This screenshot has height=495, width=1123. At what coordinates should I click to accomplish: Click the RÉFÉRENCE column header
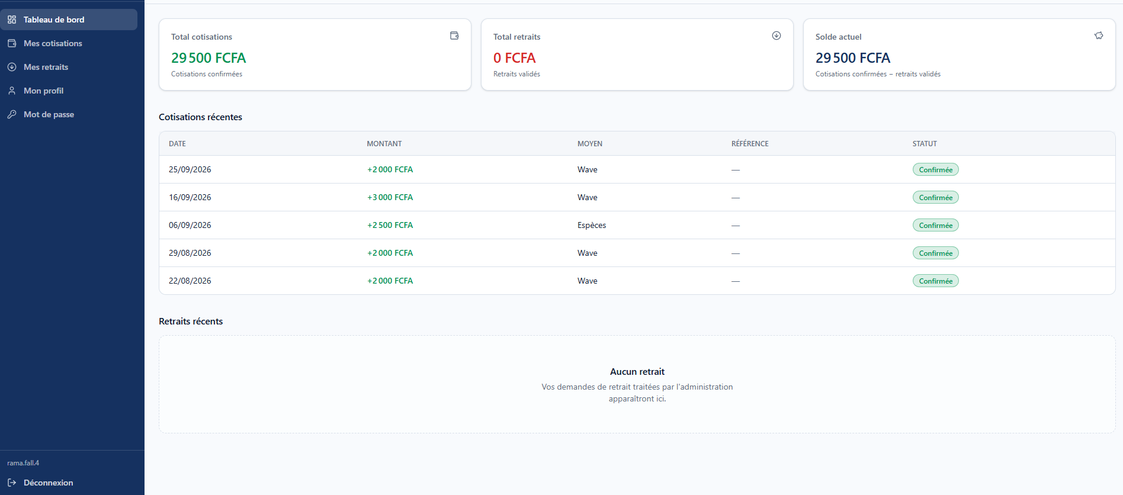tap(750, 144)
